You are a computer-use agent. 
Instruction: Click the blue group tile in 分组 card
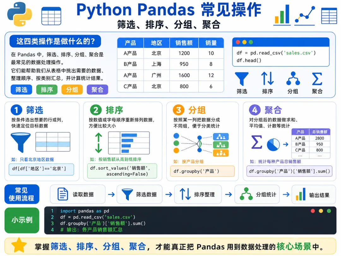coord(221,137)
